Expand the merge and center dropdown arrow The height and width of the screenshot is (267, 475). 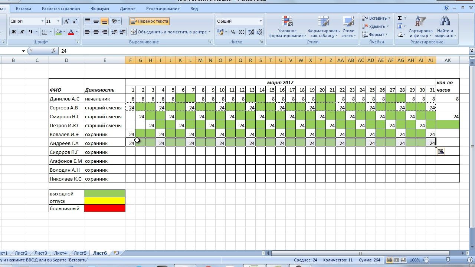click(209, 32)
